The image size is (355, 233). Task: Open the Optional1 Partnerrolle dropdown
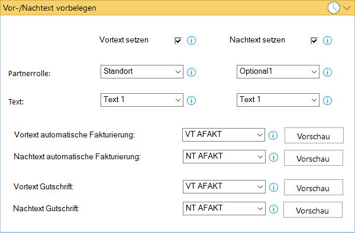point(278,72)
